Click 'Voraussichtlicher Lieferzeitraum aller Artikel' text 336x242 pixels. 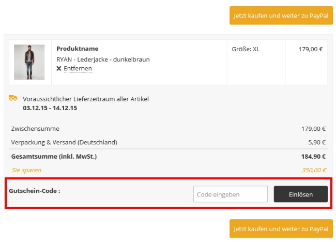(86, 99)
